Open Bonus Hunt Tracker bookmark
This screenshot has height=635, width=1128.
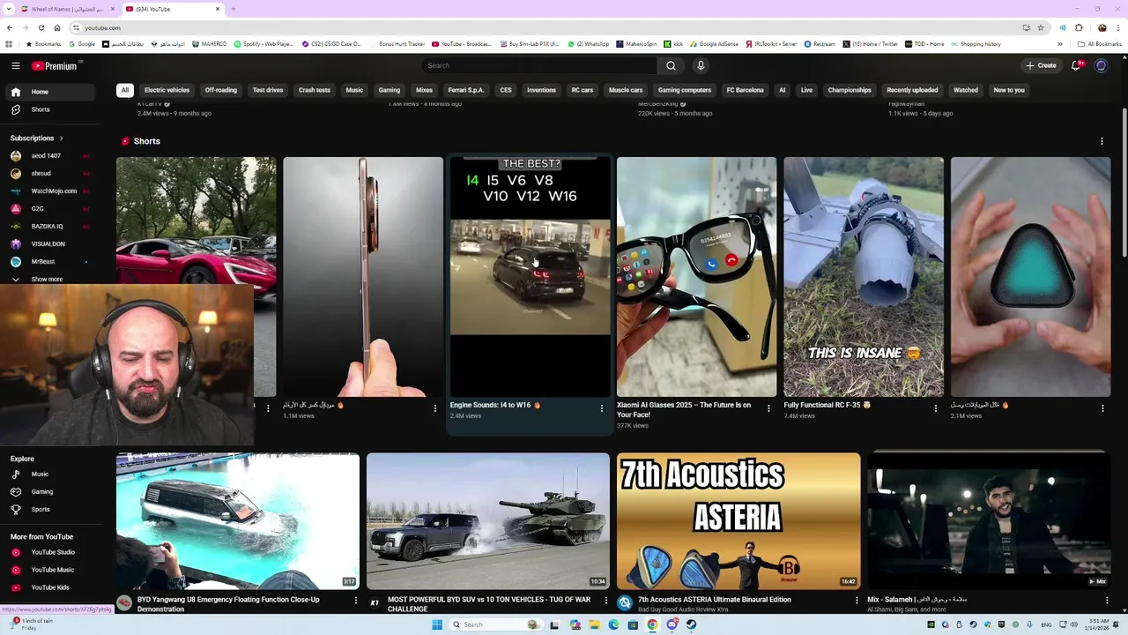[x=398, y=43]
